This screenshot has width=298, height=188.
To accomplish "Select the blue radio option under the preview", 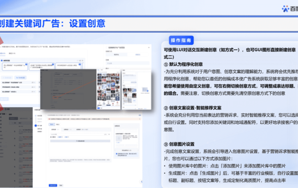I will (x=117, y=154).
